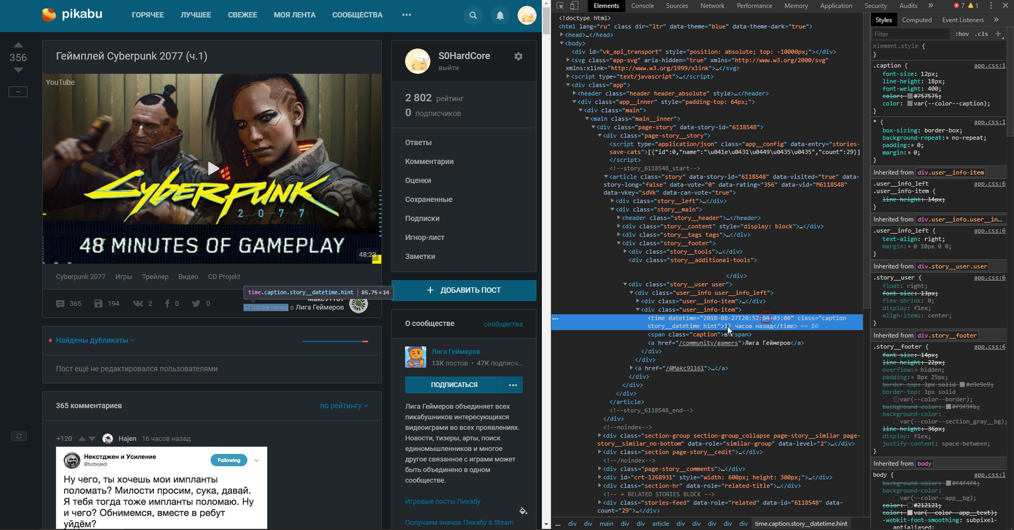Open notifications via the bell icon

click(500, 15)
